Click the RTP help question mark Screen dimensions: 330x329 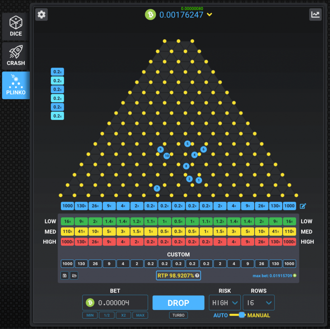tap(197, 276)
